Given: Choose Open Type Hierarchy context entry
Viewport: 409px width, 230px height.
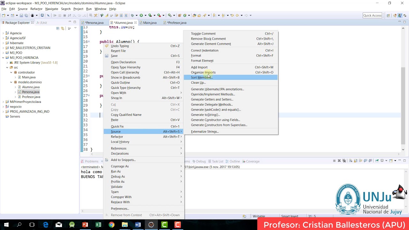Looking at the screenshot, I should [143, 67].
